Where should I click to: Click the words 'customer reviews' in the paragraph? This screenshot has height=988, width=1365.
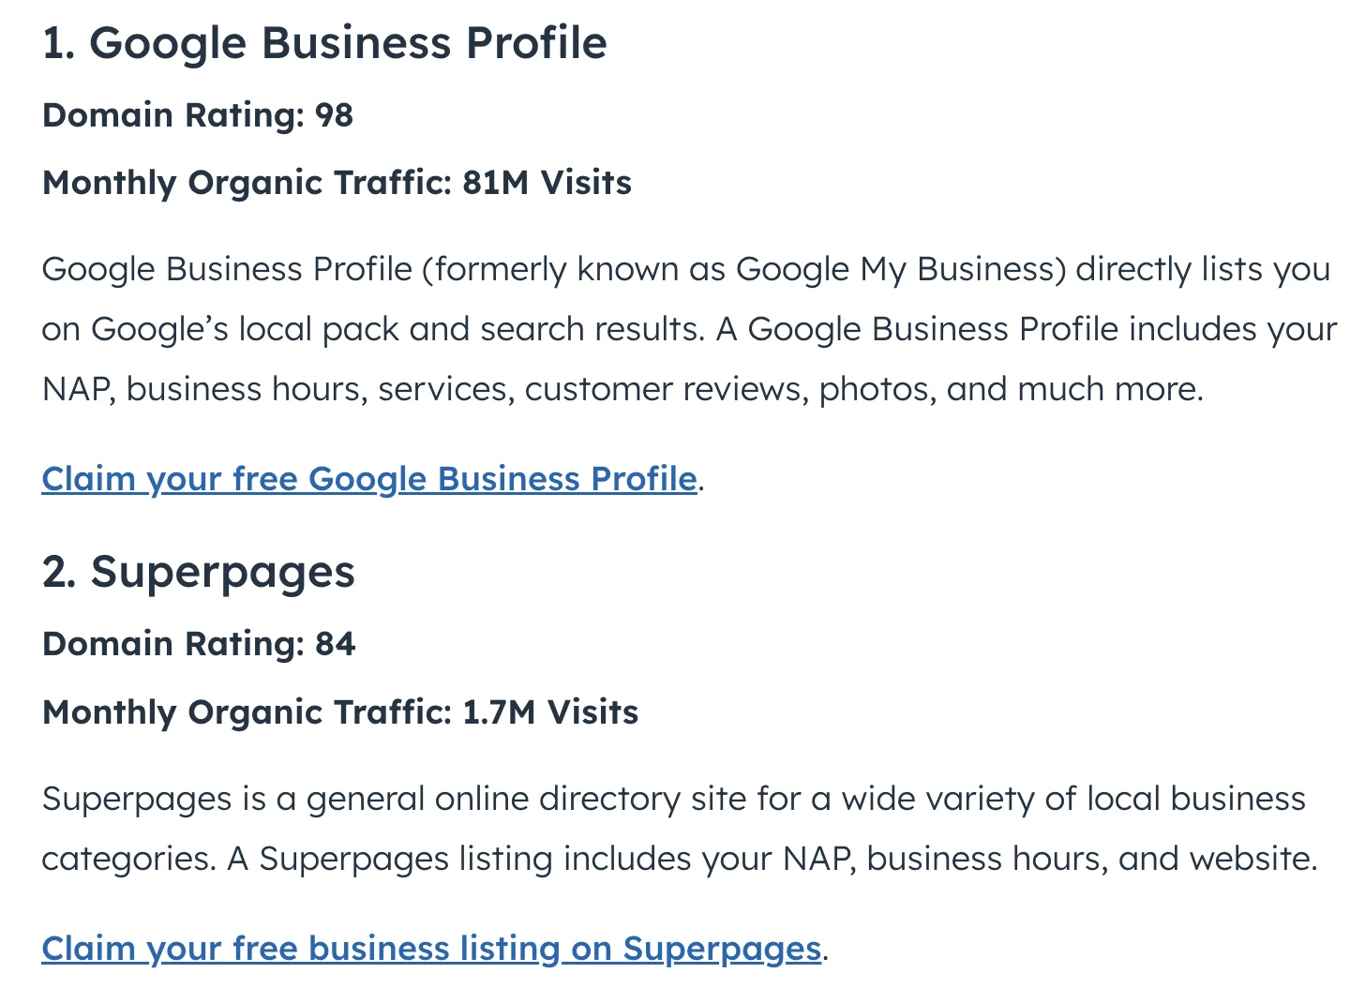666,390
